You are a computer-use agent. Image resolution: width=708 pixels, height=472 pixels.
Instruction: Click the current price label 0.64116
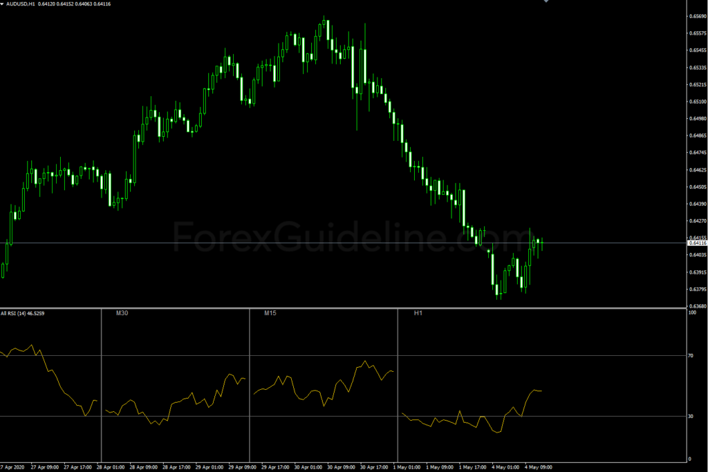click(698, 243)
